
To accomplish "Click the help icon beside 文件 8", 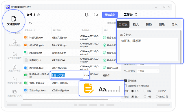I will coord(39,15).
